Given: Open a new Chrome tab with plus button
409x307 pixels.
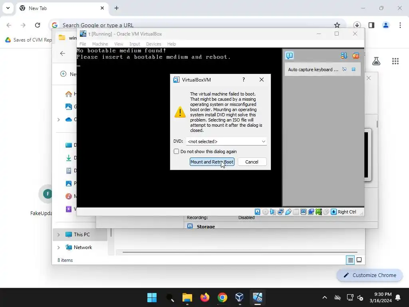Looking at the screenshot, I should pos(117,8).
